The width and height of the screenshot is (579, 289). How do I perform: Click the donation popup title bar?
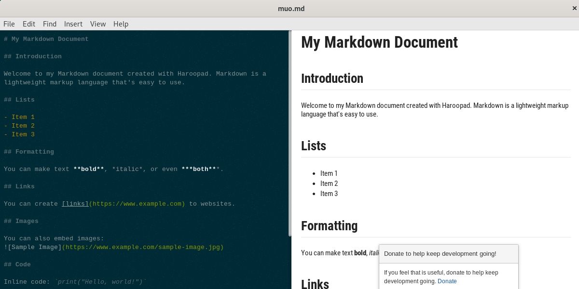click(x=449, y=253)
